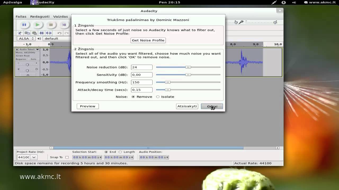Click the Sensitivity slider

point(188,75)
